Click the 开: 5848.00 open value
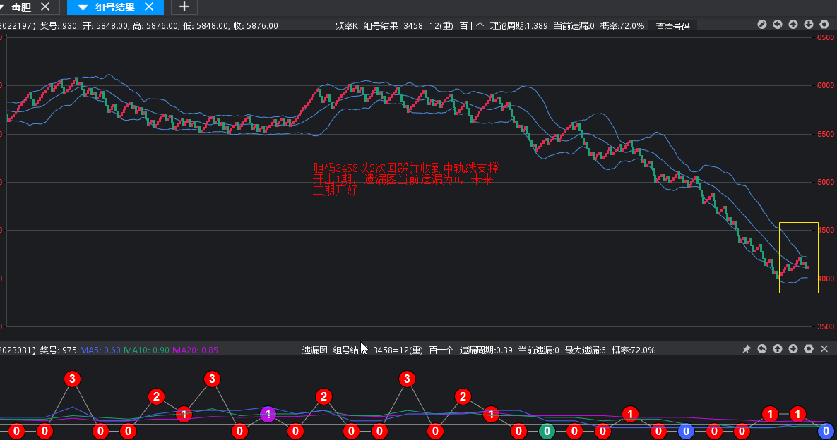837x440 pixels. click(105, 25)
